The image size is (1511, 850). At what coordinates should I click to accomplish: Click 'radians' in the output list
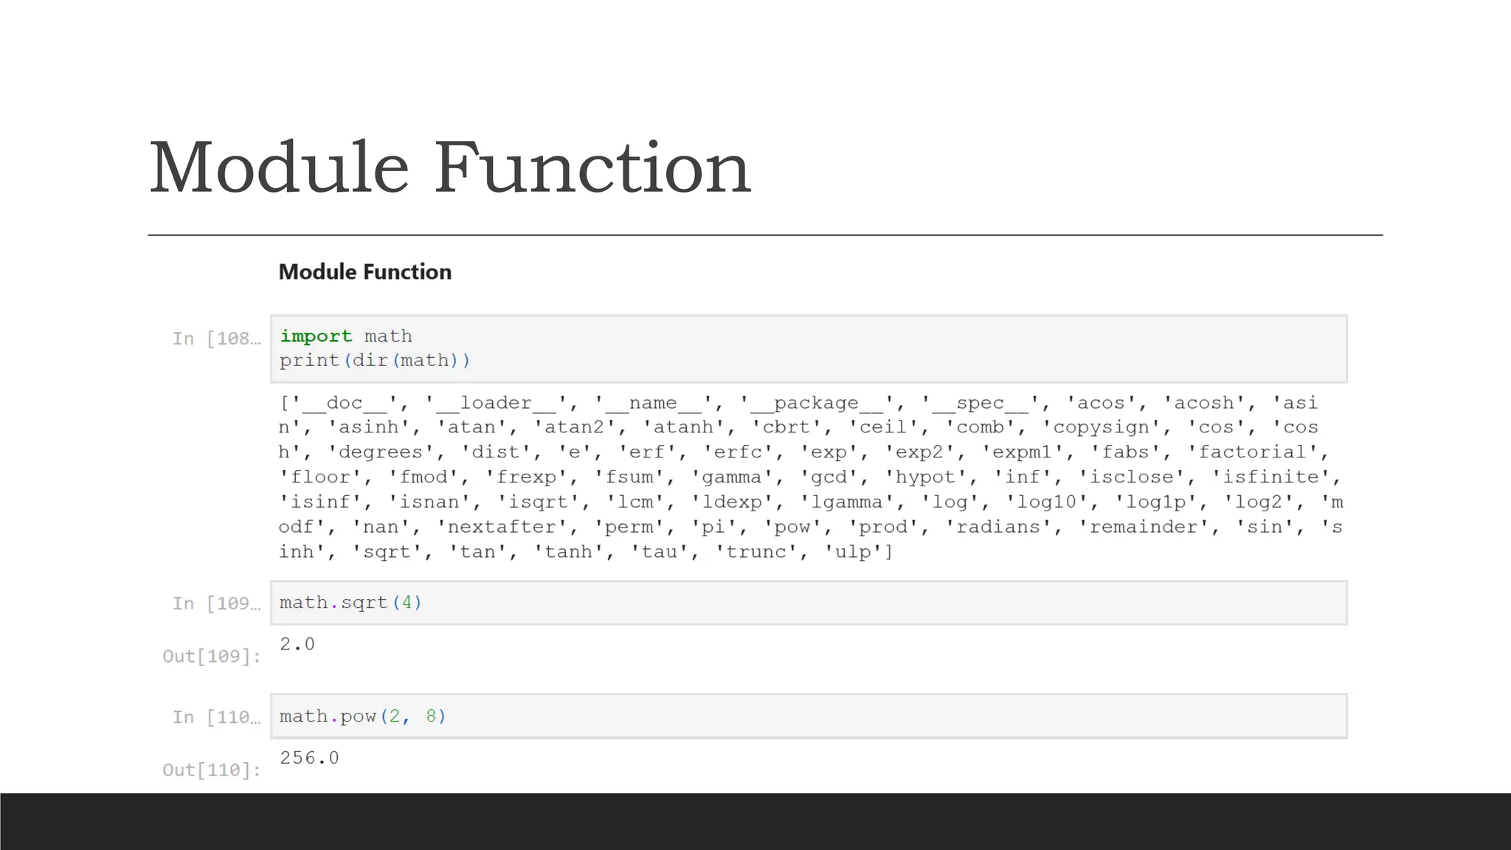click(998, 528)
